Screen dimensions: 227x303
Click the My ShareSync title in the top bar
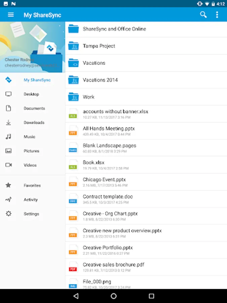pyautogui.click(x=42, y=15)
